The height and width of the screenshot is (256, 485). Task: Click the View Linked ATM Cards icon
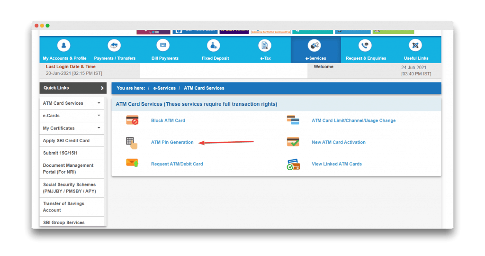click(x=293, y=165)
